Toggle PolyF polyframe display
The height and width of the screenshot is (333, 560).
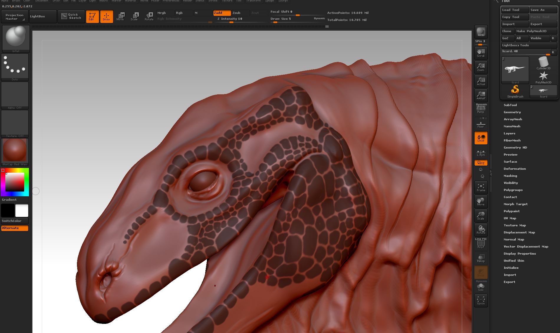click(x=481, y=243)
